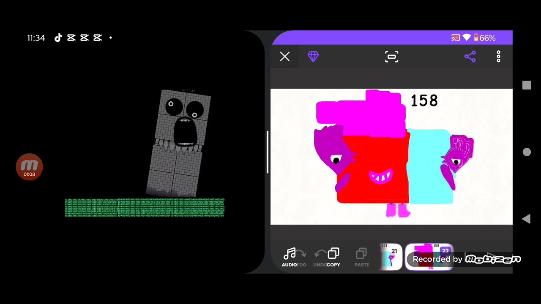Tap the Android back triangle button

[526, 219]
